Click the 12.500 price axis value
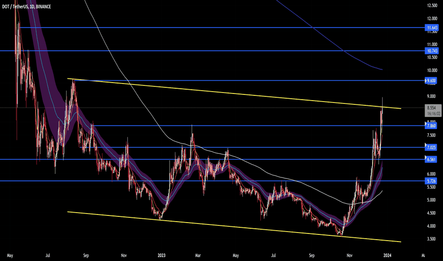The width and height of the screenshot is (443, 261). [432, 5]
